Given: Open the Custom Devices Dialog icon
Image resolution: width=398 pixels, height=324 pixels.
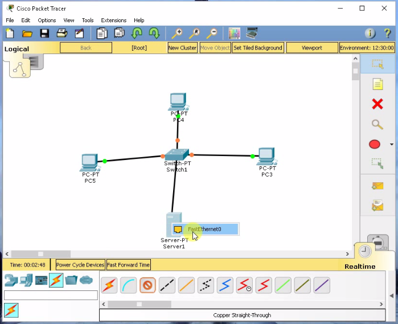Looking at the screenshot, I should point(252,33).
